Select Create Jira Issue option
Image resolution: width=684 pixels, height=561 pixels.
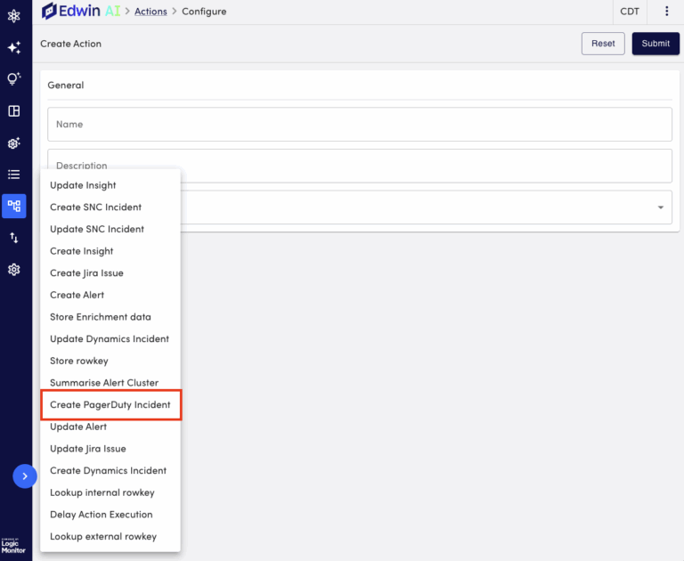[x=110, y=273]
